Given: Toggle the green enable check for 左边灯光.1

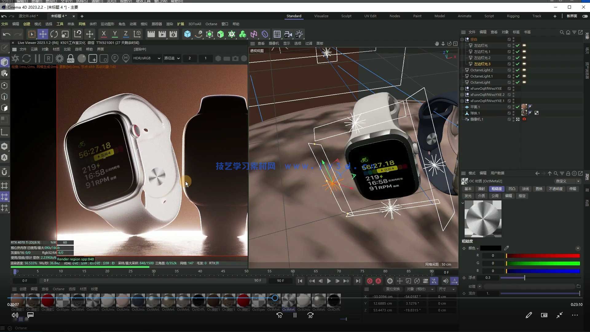Looking at the screenshot, I should point(518,51).
